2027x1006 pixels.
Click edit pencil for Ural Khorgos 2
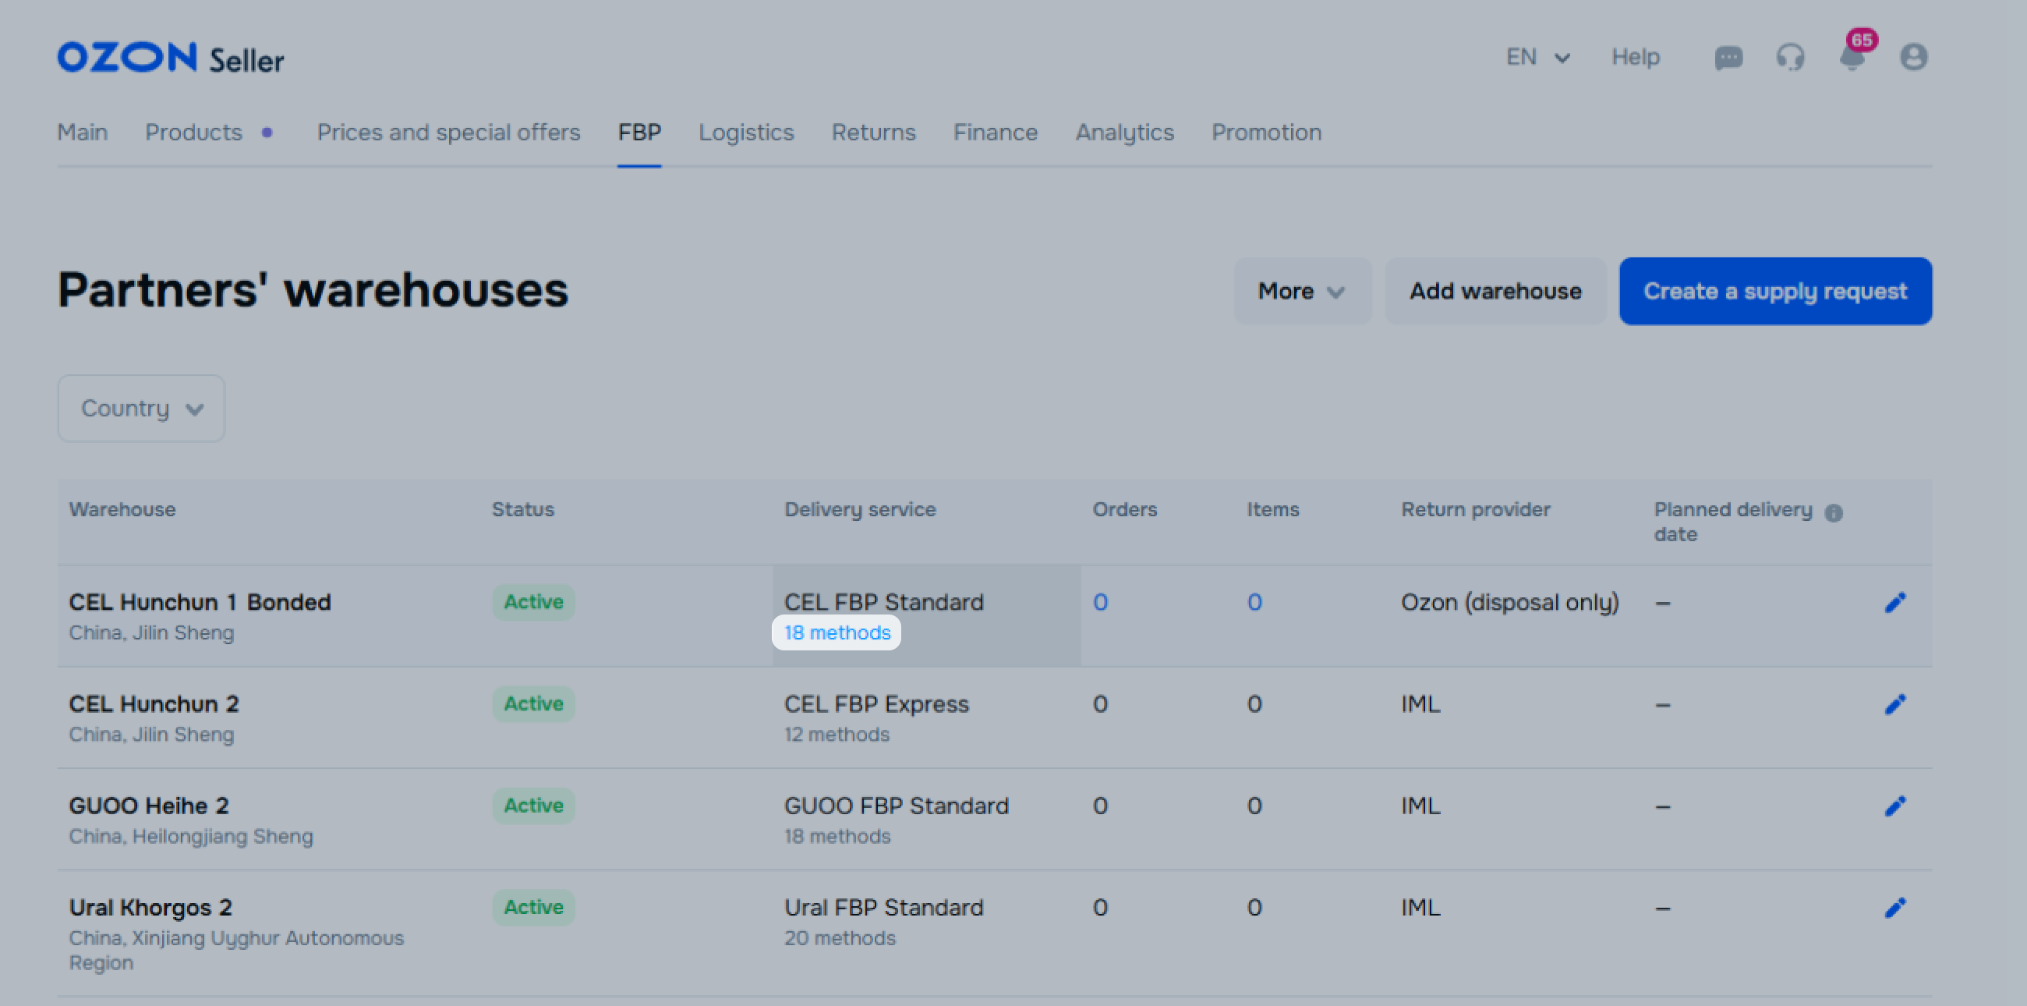(x=1894, y=908)
